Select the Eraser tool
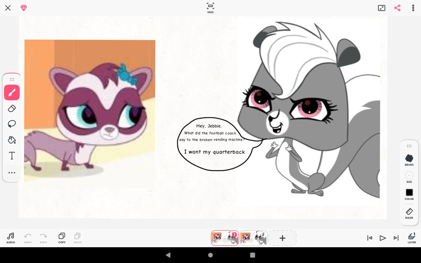421x263 pixels. [12, 108]
